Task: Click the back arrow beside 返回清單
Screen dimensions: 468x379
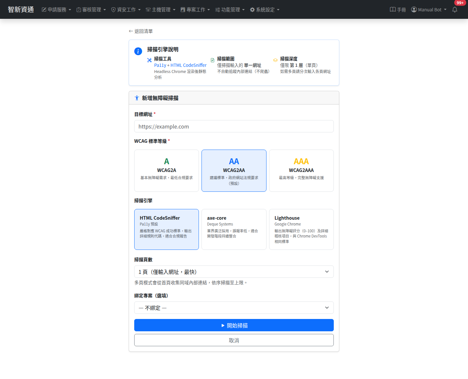Action: point(131,31)
